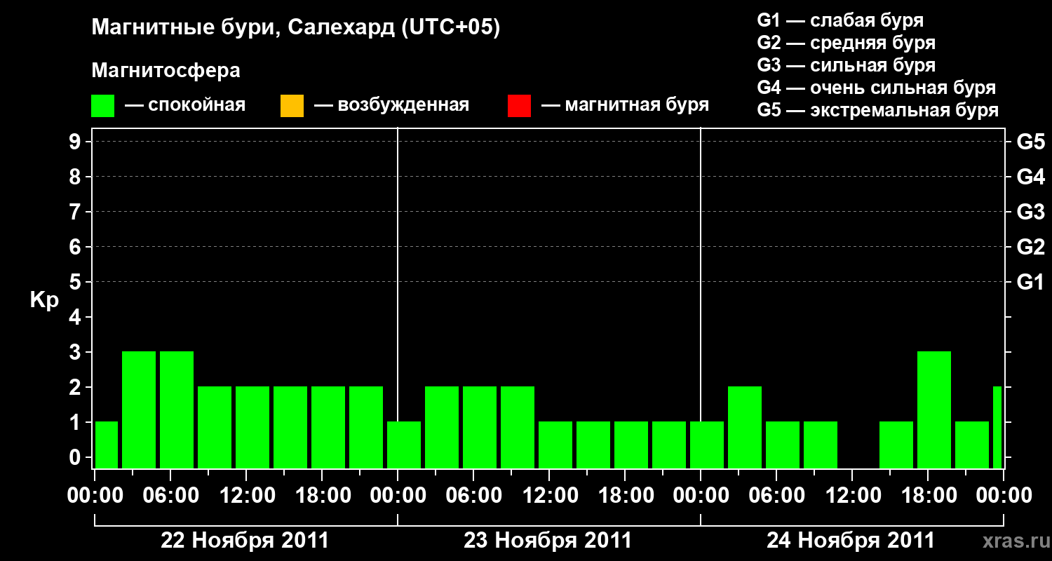Click the G5 storm level label on the right axis

[1030, 142]
